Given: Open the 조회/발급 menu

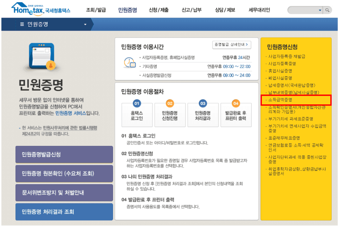Looking at the screenshot, I should click(95, 10).
